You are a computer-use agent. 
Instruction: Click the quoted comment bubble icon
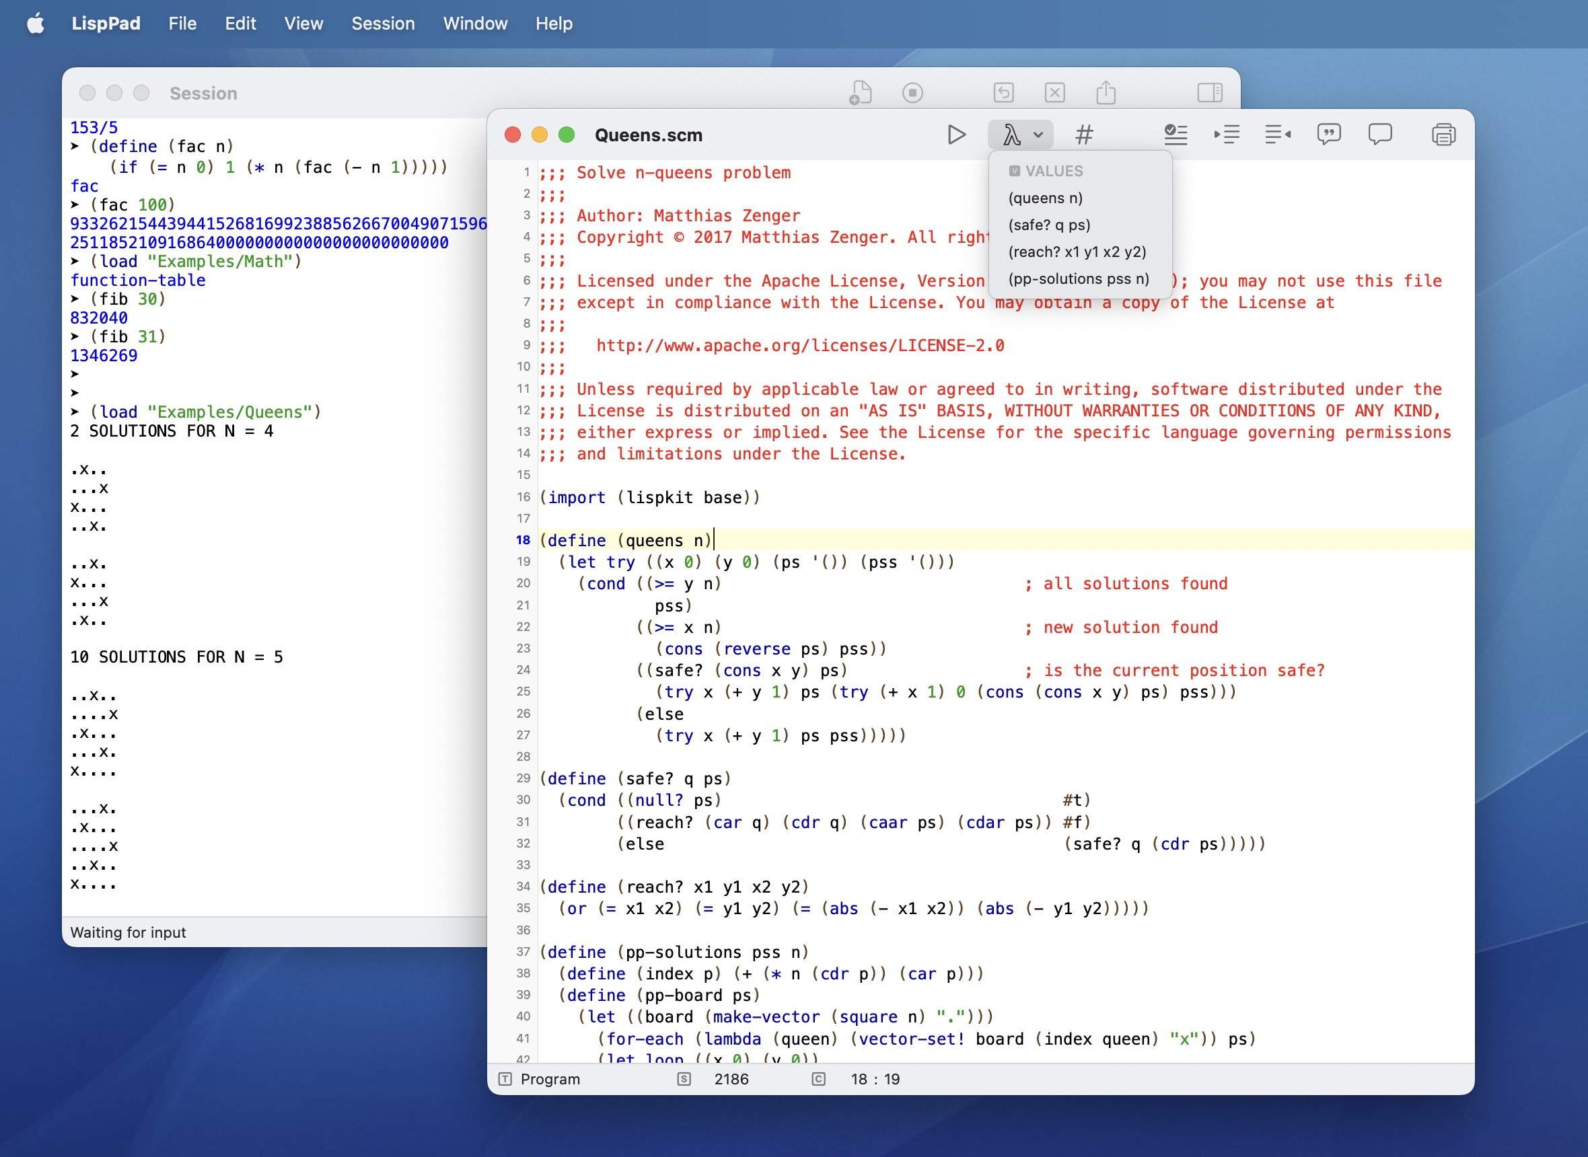click(x=1328, y=135)
